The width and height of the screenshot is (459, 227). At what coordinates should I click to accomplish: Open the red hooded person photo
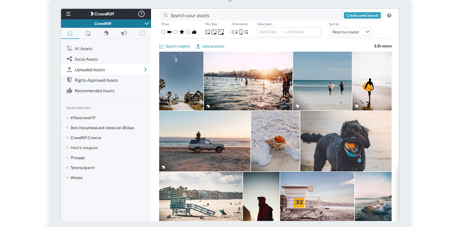tap(261, 196)
